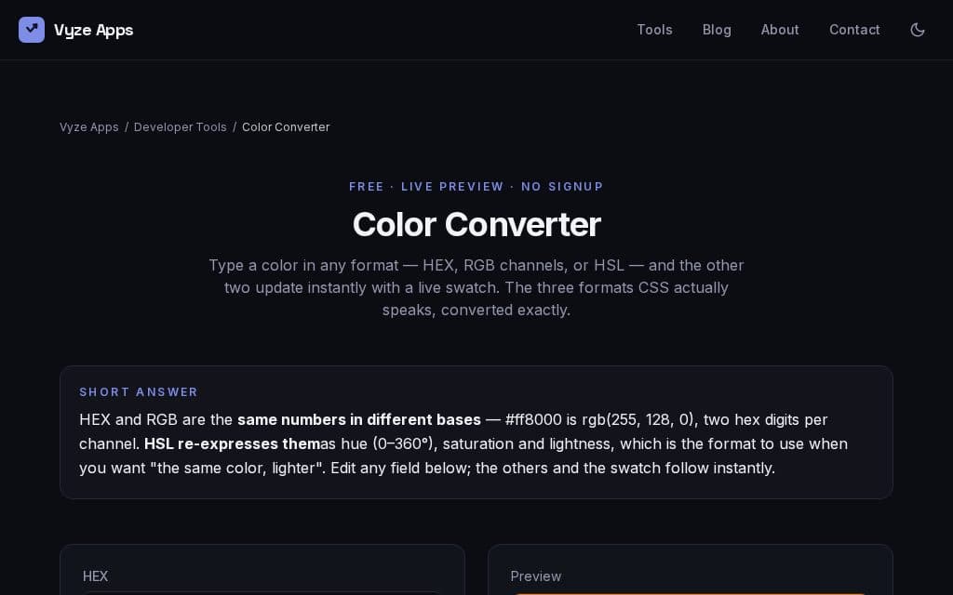Open the About page
Viewport: 953px width, 595px height.
(x=780, y=30)
